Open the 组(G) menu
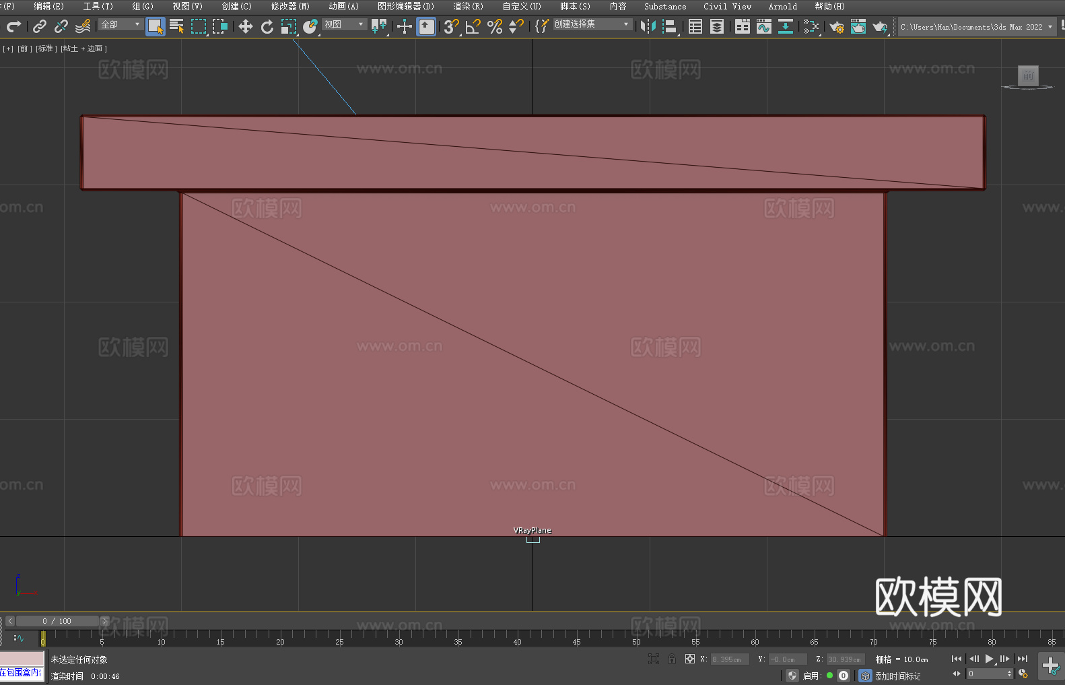The image size is (1065, 685). coord(143,6)
